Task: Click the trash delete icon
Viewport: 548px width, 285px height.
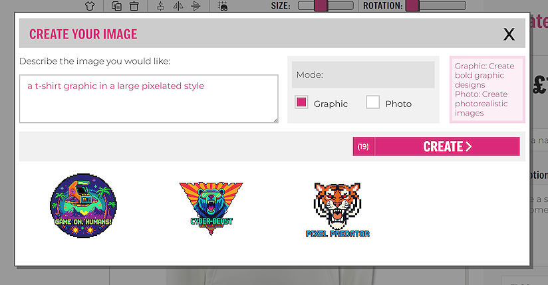Action: 134,6
